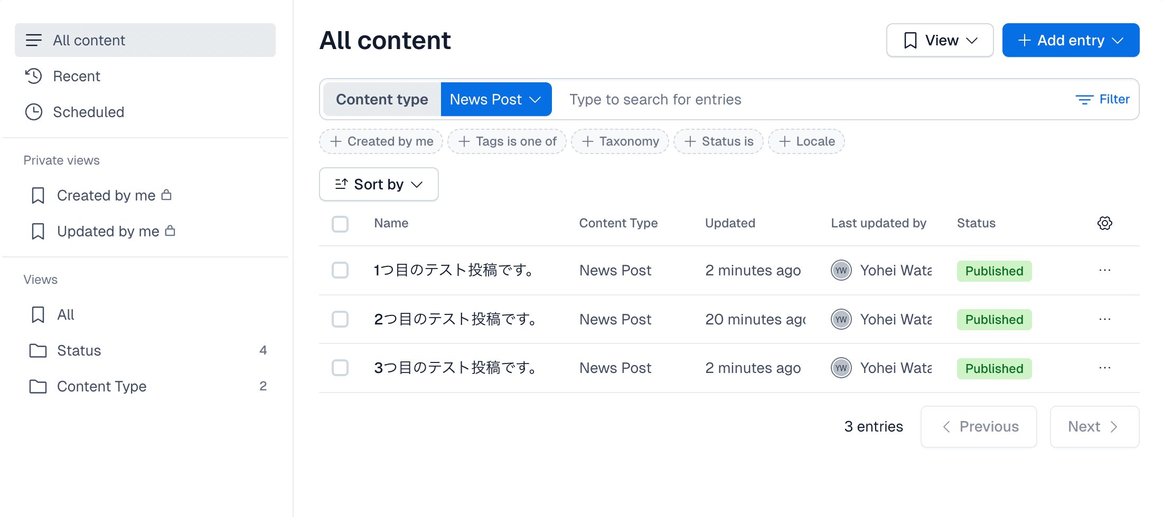Tick the checkbox for 3つ目のテスト投稿です。
Screen dimensions: 1163x517
[340, 368]
